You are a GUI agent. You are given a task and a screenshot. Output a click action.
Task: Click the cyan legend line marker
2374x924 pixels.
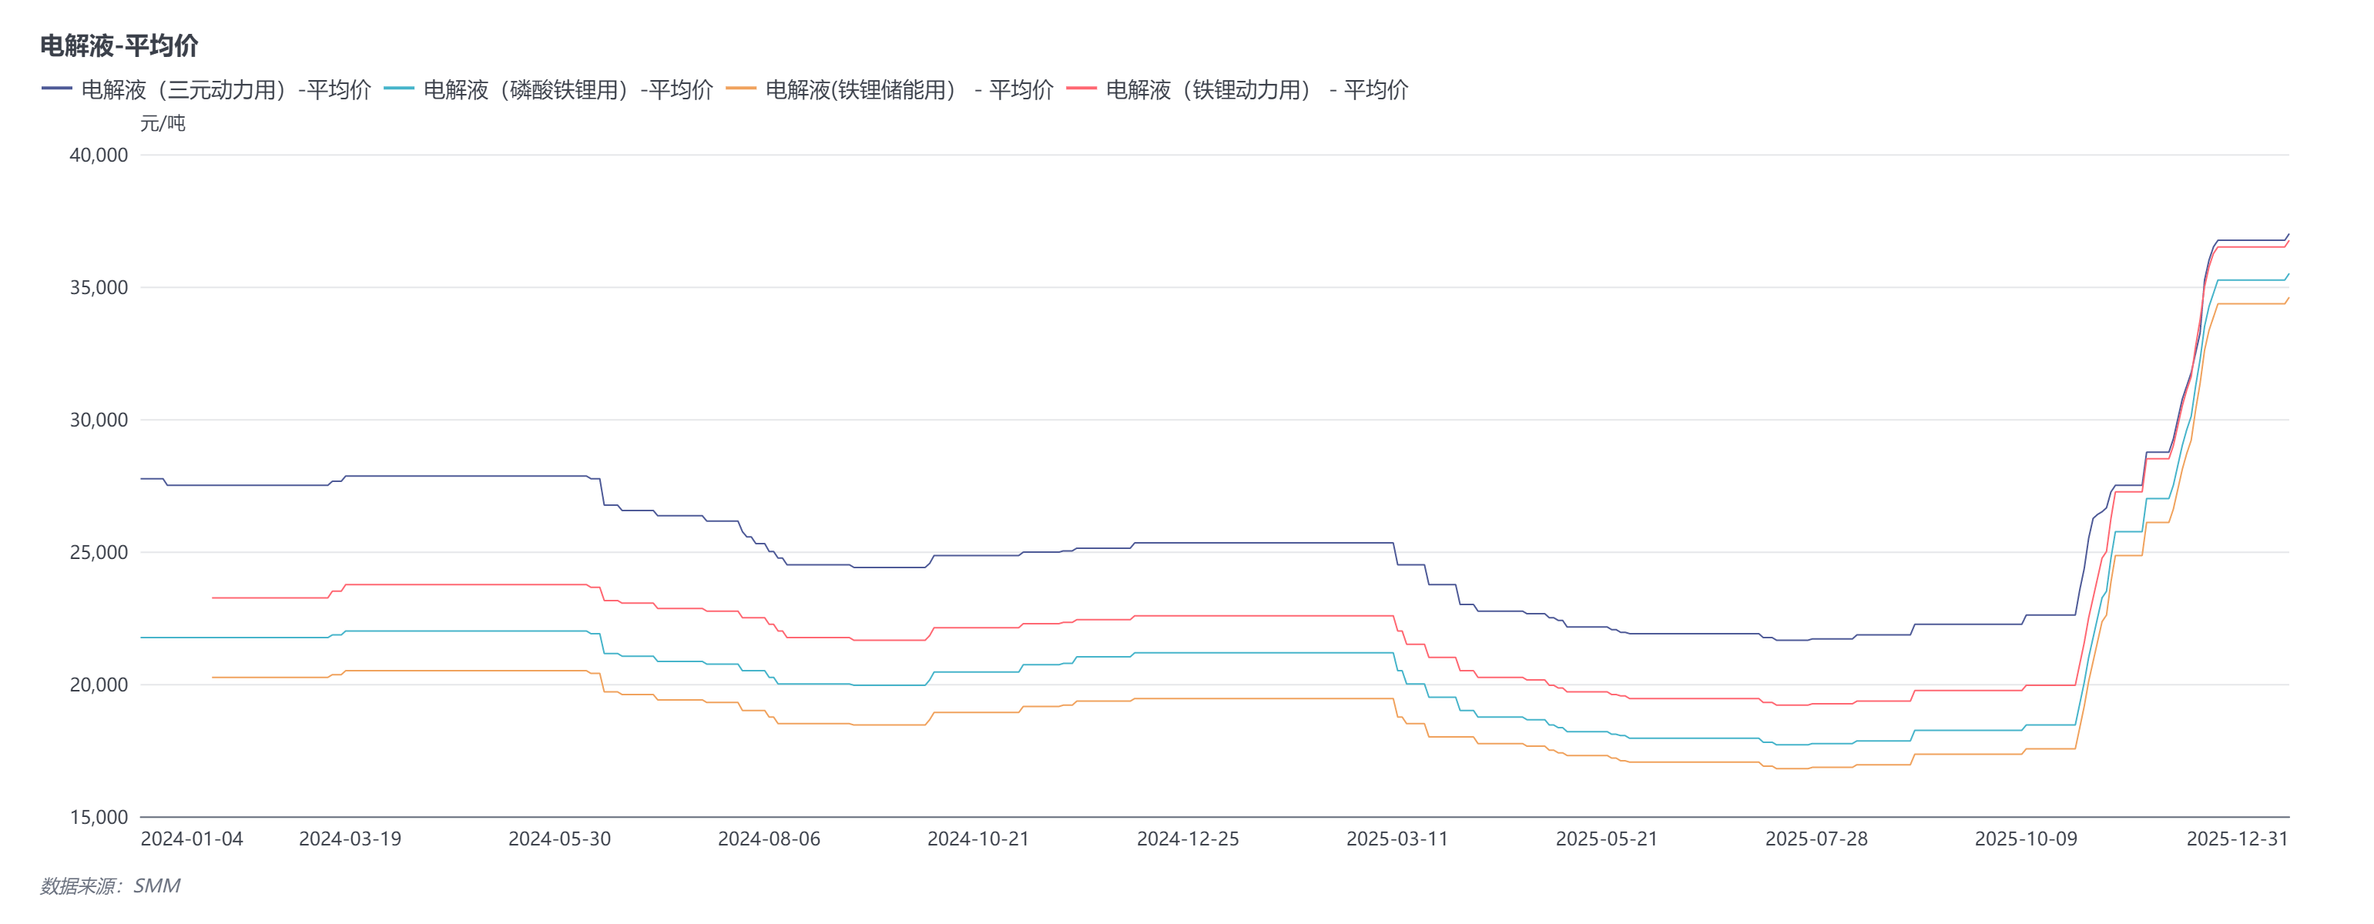[399, 89]
